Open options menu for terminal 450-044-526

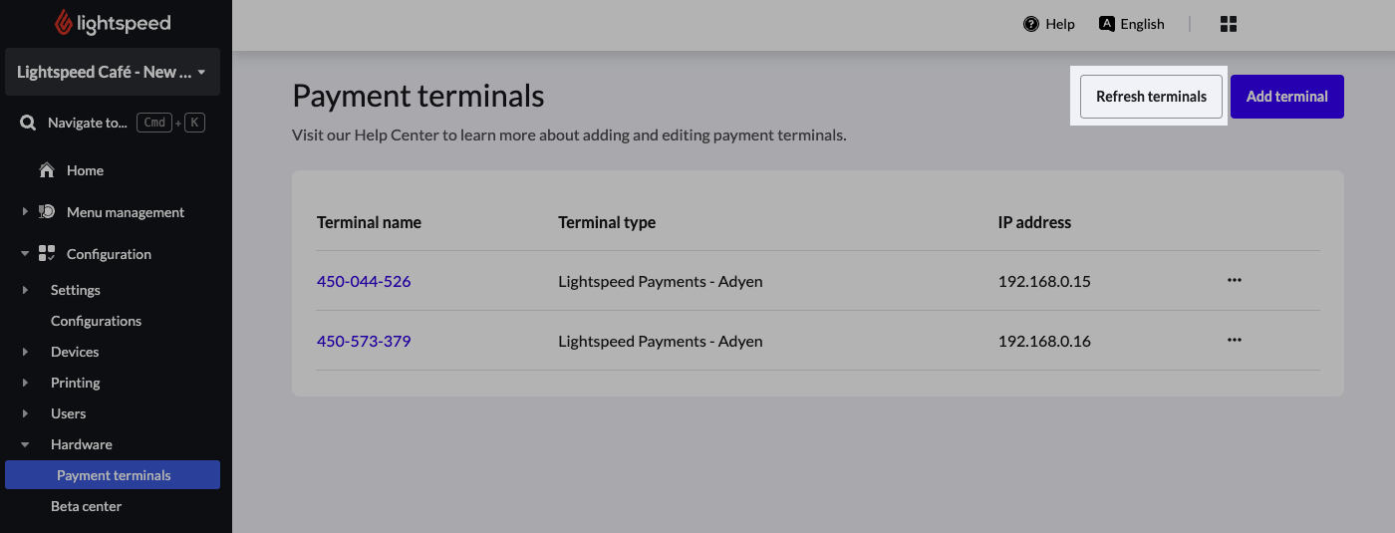(1235, 280)
